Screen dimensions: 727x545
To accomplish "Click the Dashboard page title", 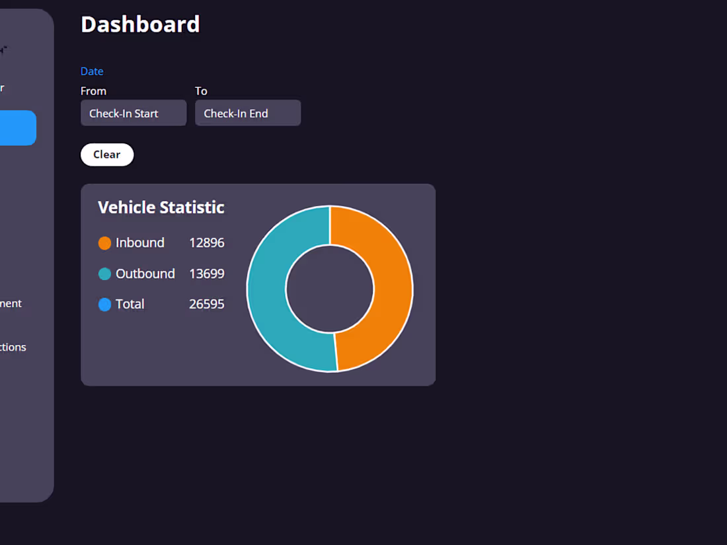I will [x=140, y=24].
